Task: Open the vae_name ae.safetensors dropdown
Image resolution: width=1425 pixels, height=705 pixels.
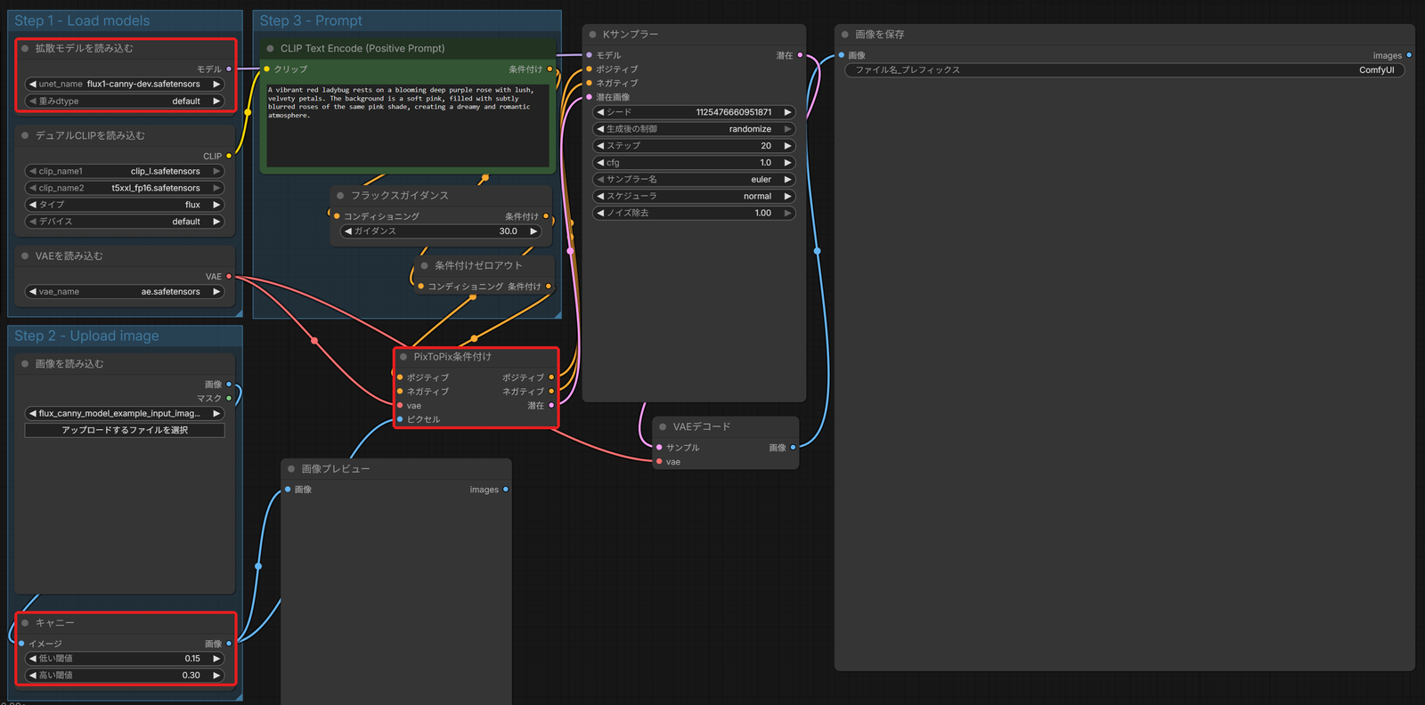Action: coord(125,292)
